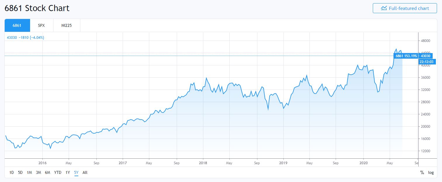442x182 pixels.
Task: Click the chart icon in Full-featured chart
Action: click(384, 8)
